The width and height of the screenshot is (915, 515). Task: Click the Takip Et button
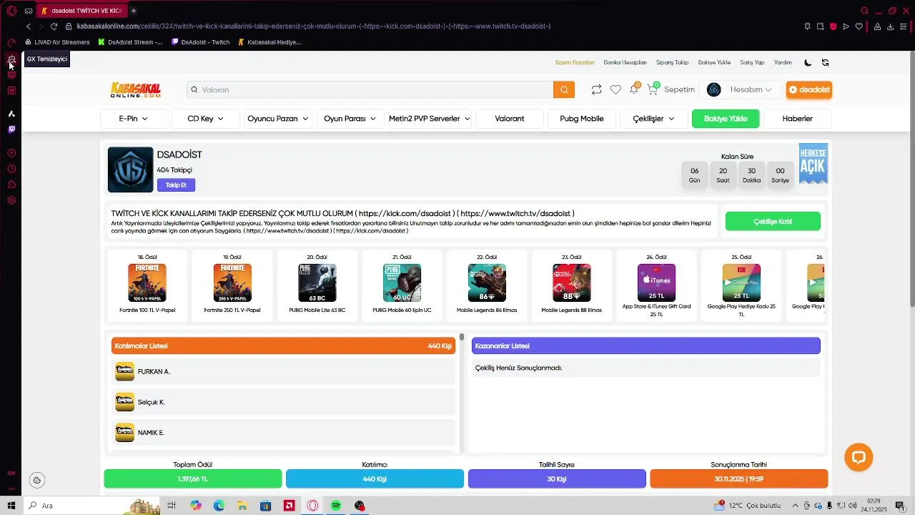coord(176,185)
